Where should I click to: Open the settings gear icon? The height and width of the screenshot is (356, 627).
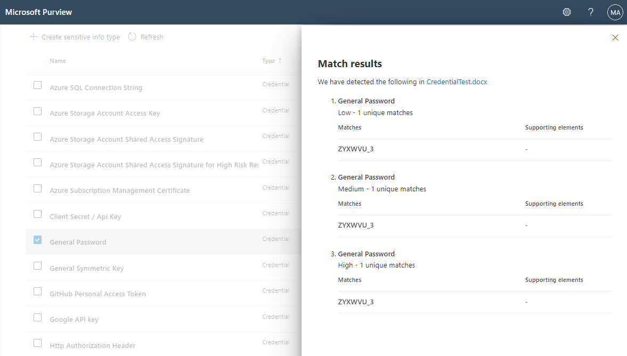click(567, 12)
